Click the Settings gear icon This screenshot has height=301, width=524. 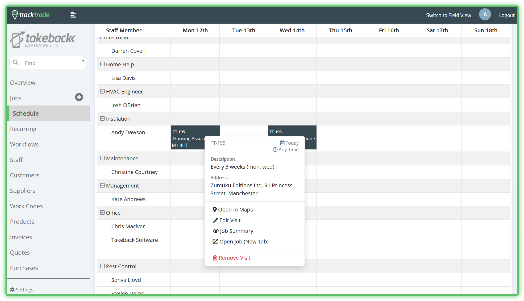pyautogui.click(x=12, y=290)
